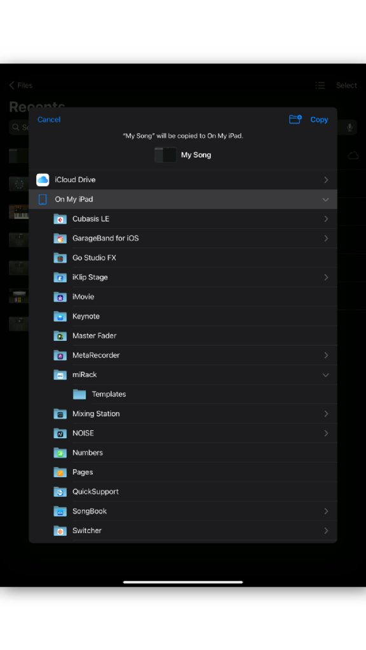
Task: Expand the MetaRecorder chevron
Action: tap(326, 355)
